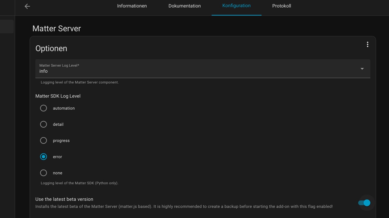The width and height of the screenshot is (389, 218).
Task: Click the 'Matter SDK Log Level' heading
Action: (x=58, y=96)
